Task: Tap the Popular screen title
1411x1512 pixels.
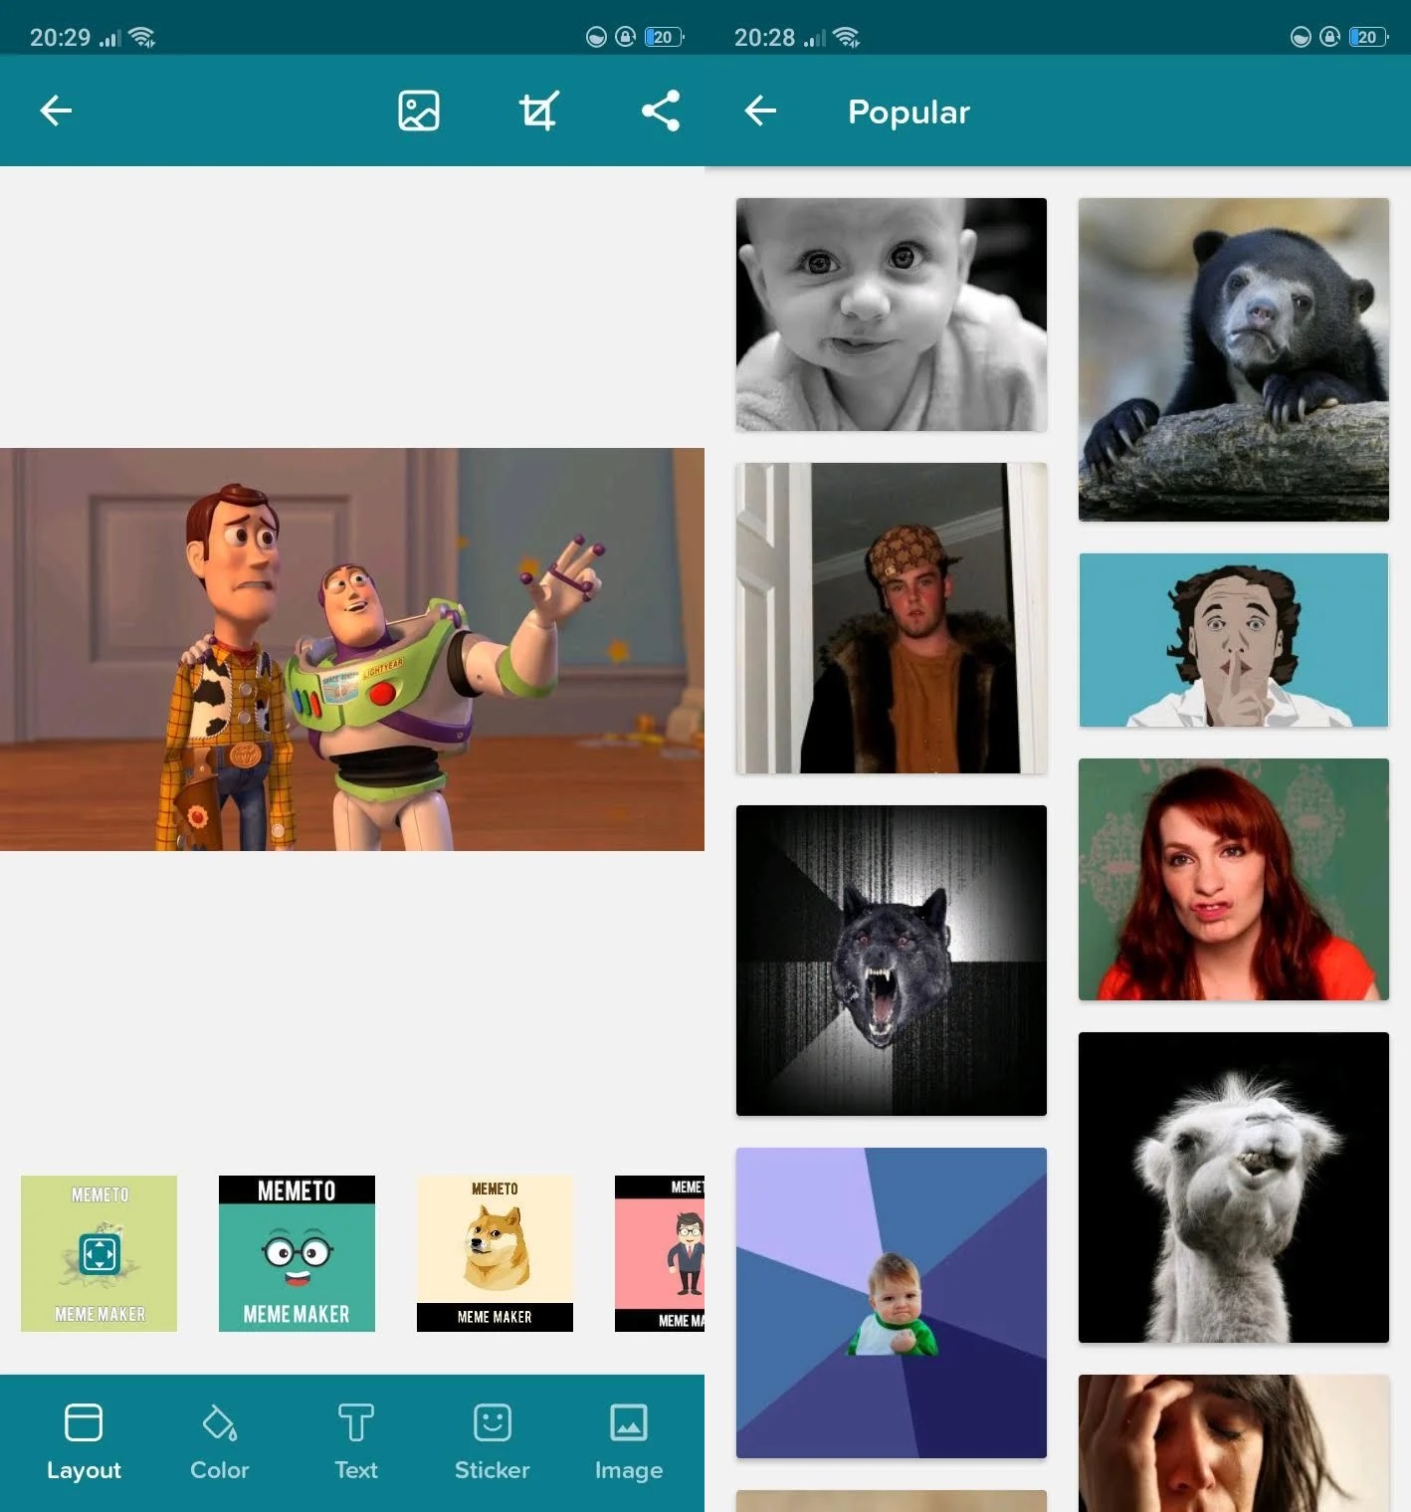Action: click(908, 111)
